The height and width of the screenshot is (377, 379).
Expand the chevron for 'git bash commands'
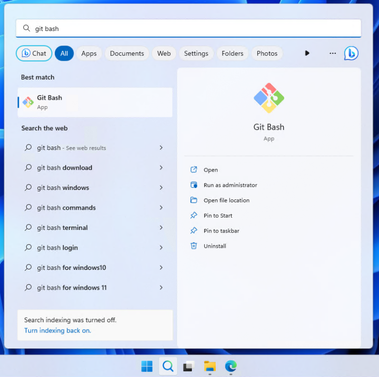161,207
